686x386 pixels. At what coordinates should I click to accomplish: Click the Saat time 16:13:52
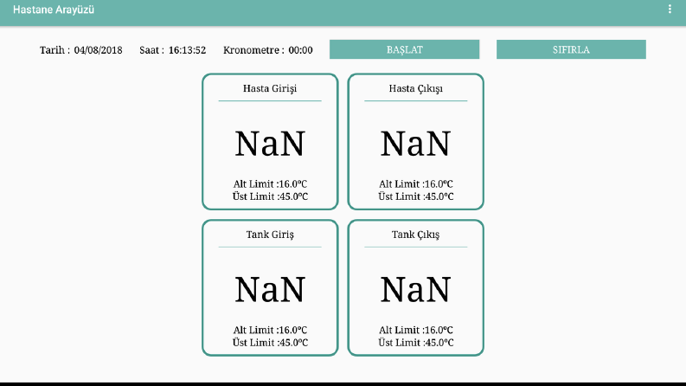187,50
